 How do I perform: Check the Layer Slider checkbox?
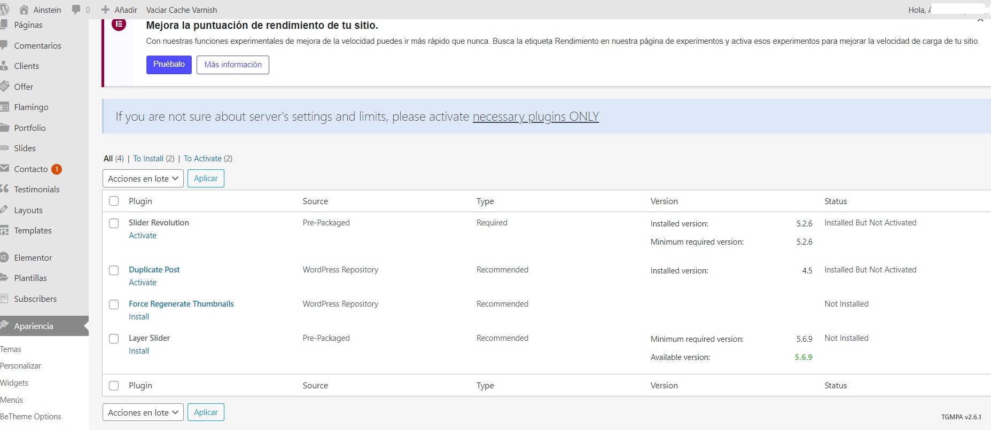click(114, 339)
